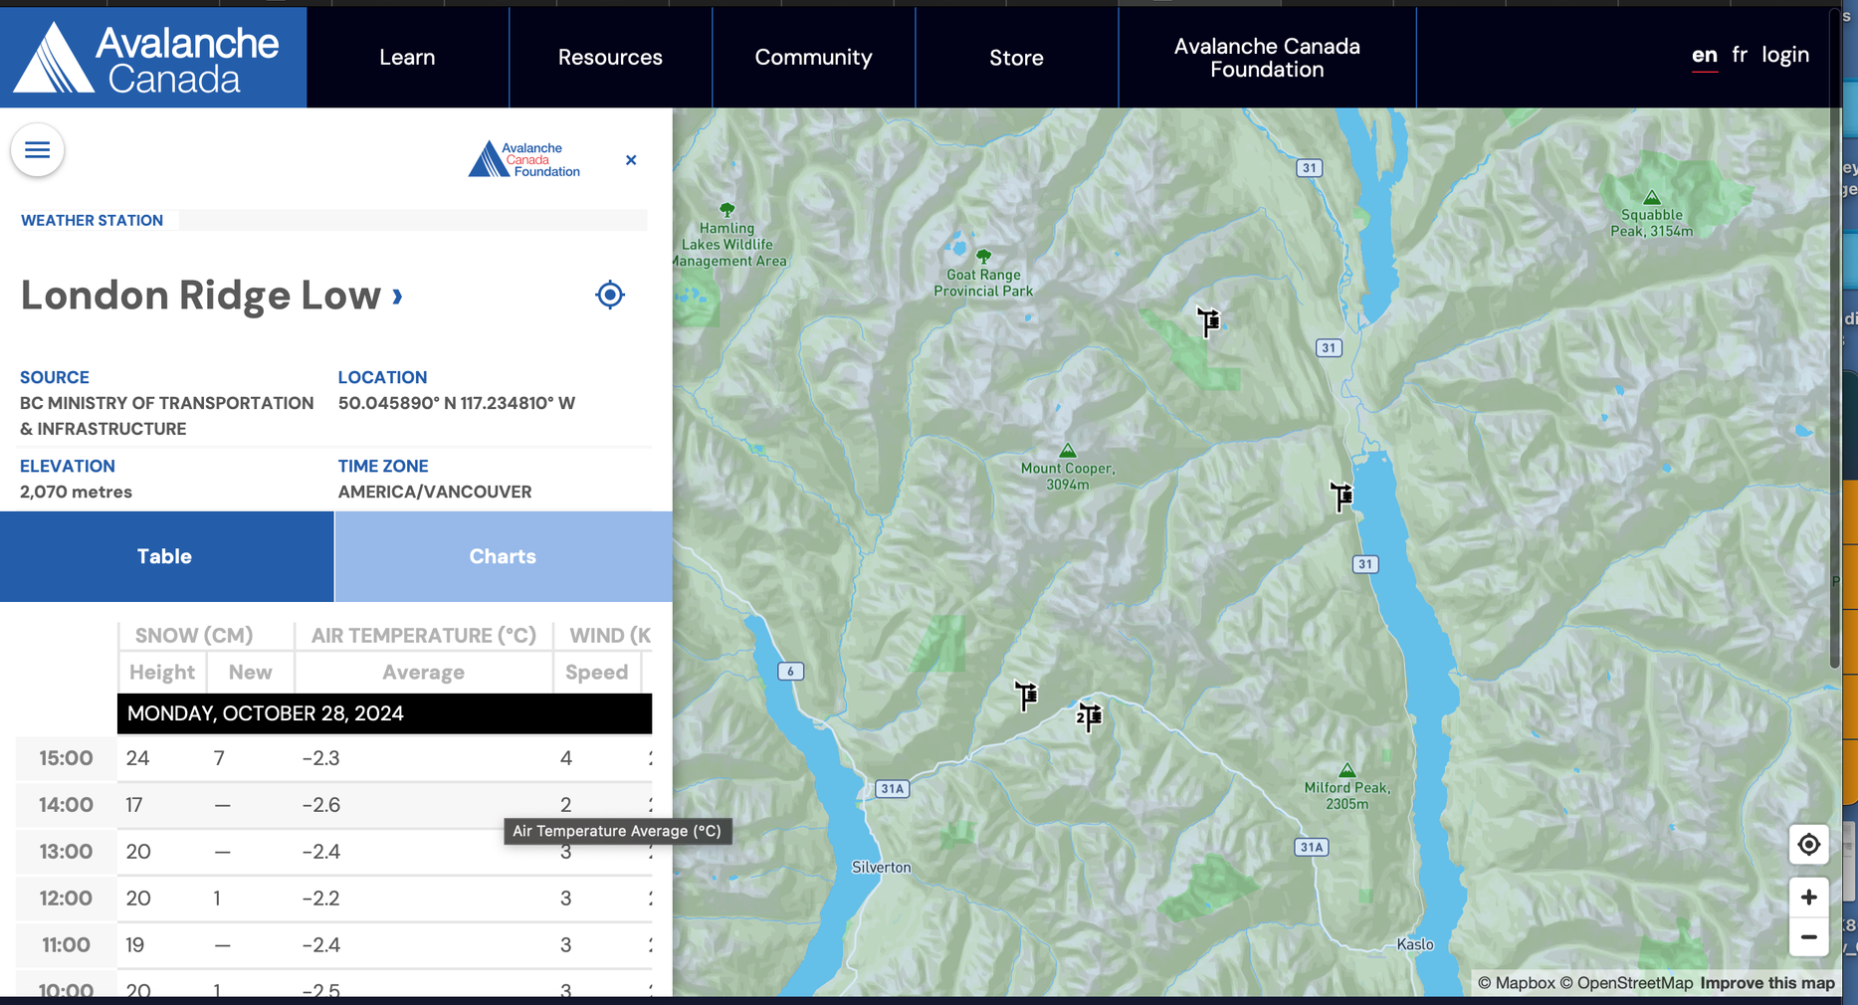Click the Avalanche Canada Foundation sponsor logo
This screenshot has width=1858, height=1005.
[524, 159]
